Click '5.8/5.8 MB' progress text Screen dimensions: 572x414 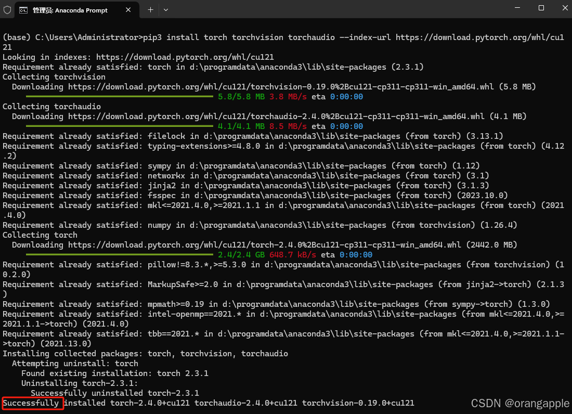[x=241, y=97]
